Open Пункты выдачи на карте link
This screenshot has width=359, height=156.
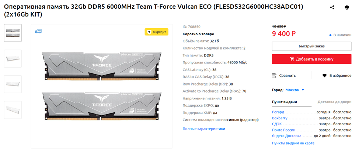point(293,143)
